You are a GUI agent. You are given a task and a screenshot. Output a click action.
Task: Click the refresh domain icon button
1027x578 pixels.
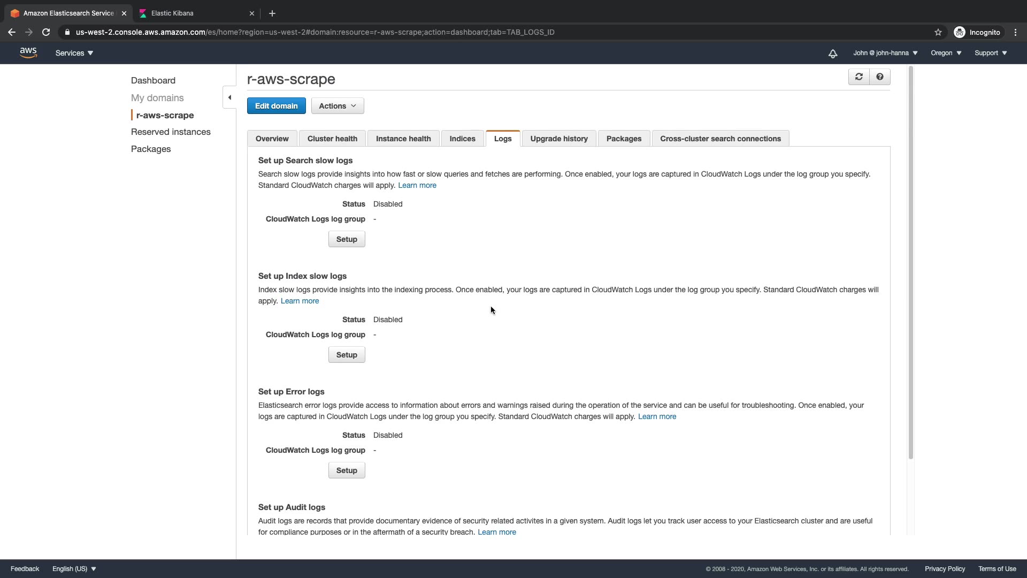click(859, 77)
